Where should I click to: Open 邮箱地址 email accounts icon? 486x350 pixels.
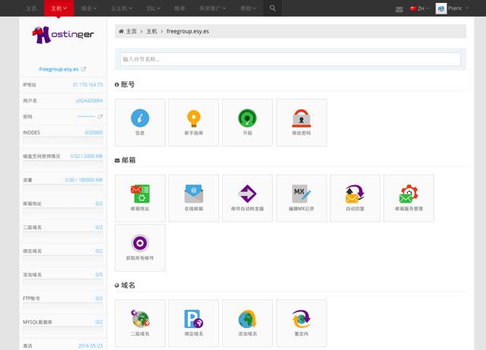pyautogui.click(x=140, y=196)
